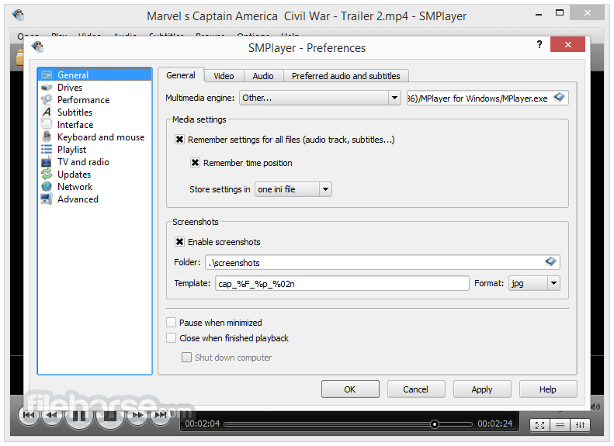Select Keyboard and mouse category
The width and height of the screenshot is (614, 446).
[x=101, y=137]
